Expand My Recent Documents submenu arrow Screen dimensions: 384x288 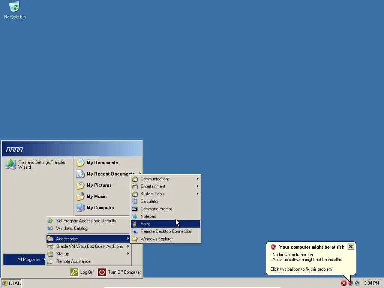140,173
